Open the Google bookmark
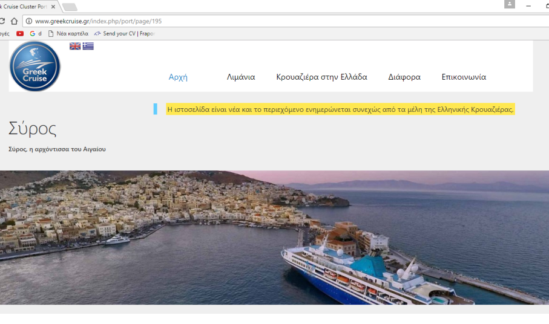 point(35,34)
